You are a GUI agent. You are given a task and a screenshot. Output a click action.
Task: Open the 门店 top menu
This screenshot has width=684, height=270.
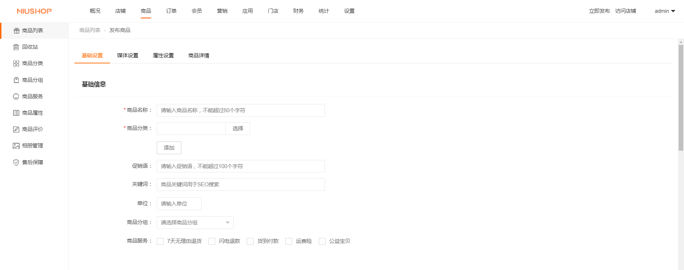(273, 11)
